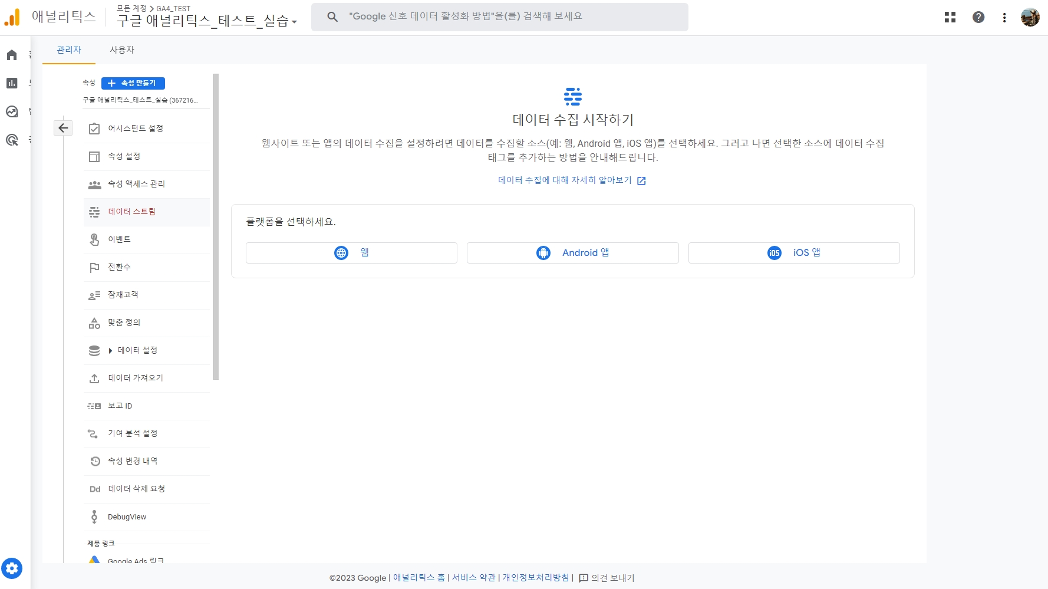Click the 데이터 가져오기 upload icon
The image size is (1048, 589).
pos(94,379)
